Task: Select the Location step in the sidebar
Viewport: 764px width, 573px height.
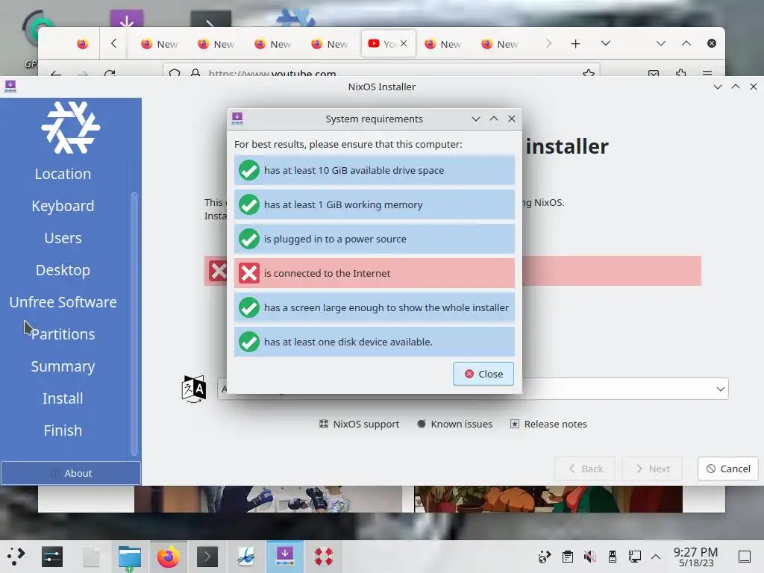Action: (63, 174)
